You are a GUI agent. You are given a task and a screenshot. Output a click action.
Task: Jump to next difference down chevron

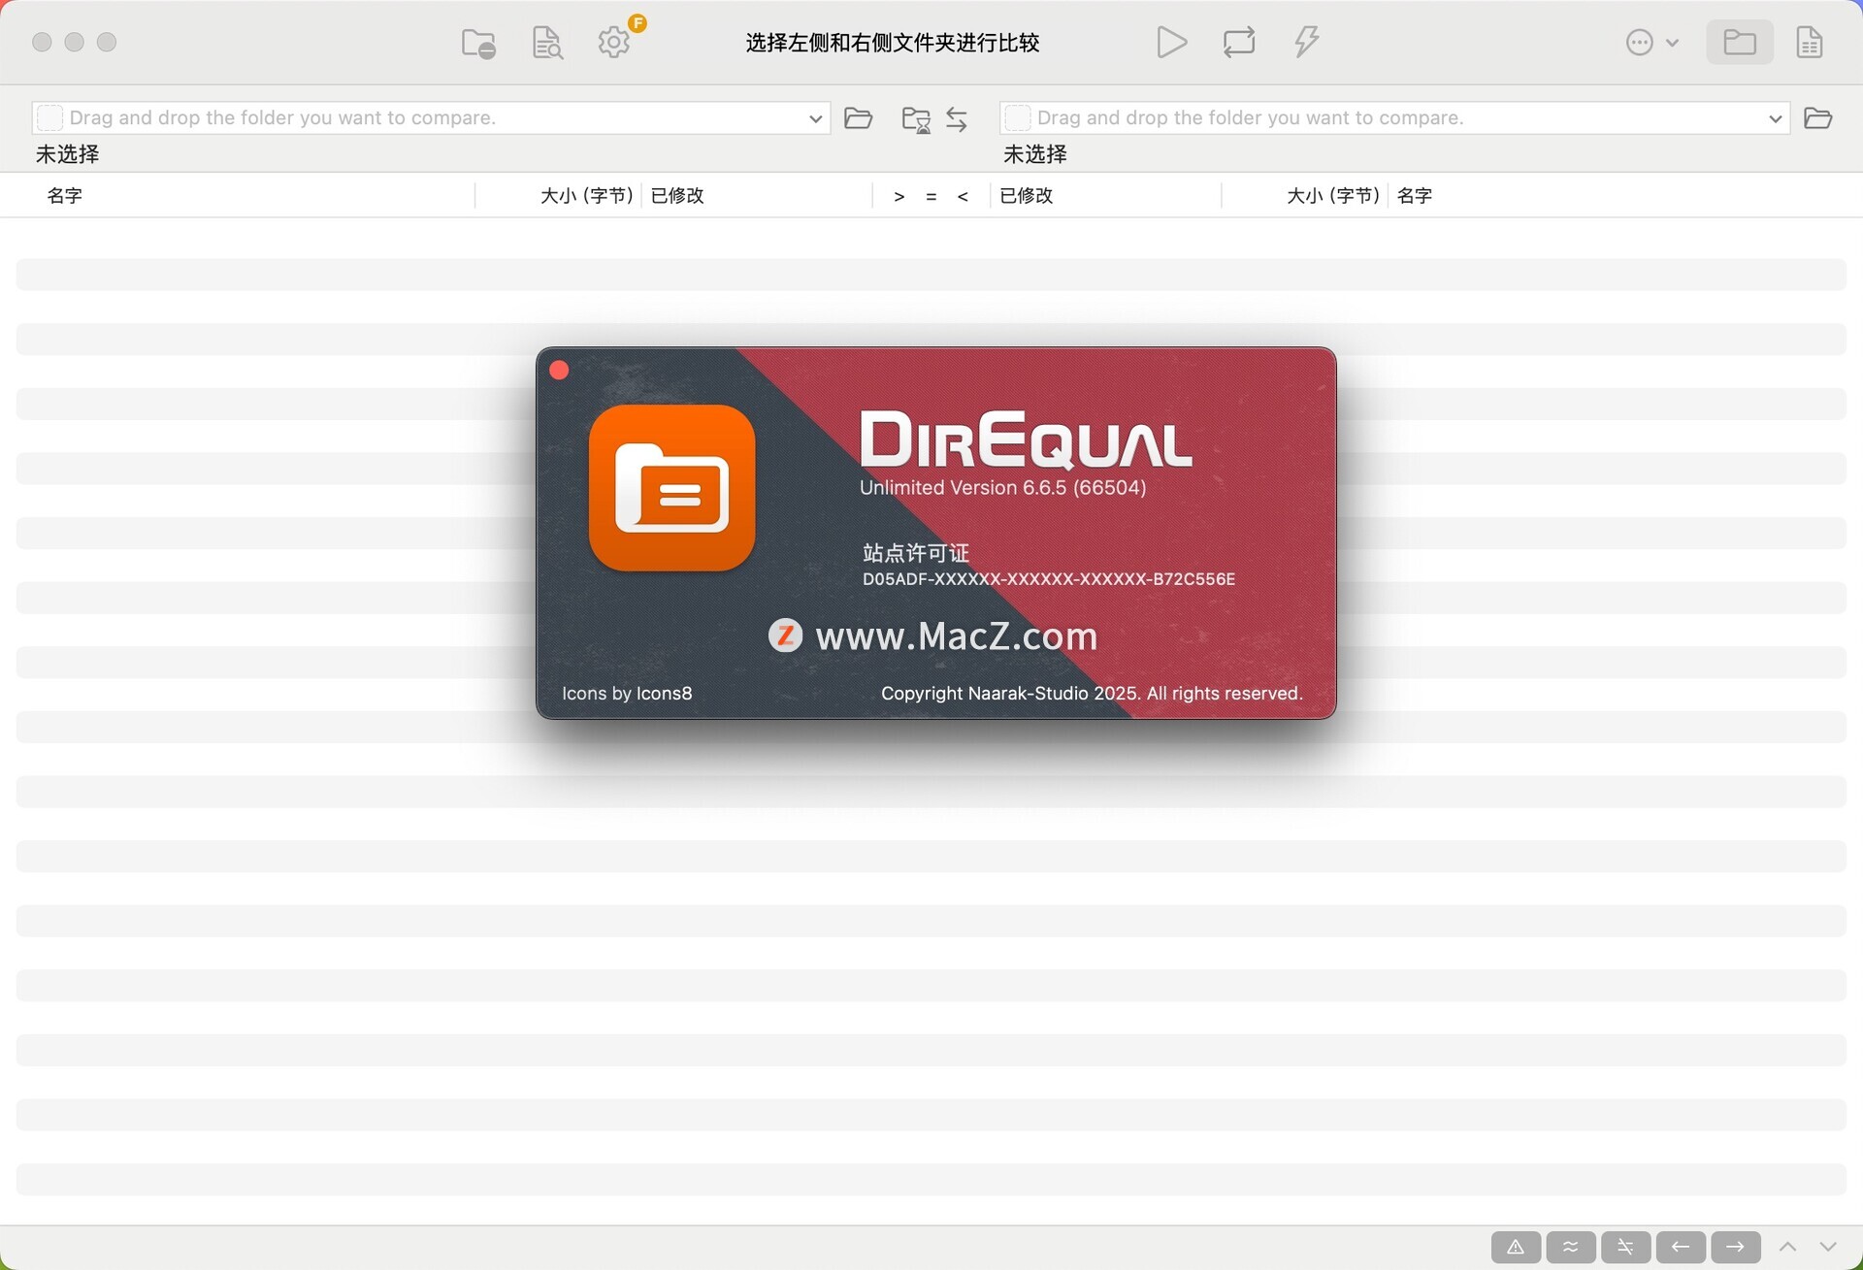click(1828, 1247)
